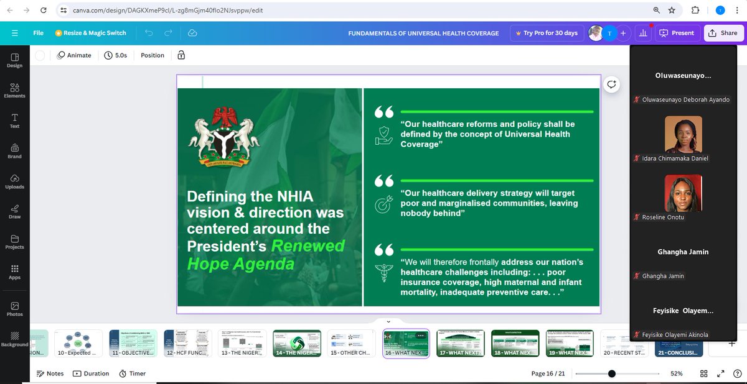Viewport: 747px width, 384px height.
Task: Click the design title Fundamentals of Universal Health Coverage
Action: click(423, 33)
